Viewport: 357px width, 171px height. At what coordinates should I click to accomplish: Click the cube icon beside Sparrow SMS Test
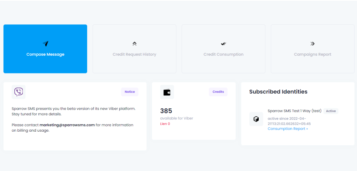[x=256, y=119]
